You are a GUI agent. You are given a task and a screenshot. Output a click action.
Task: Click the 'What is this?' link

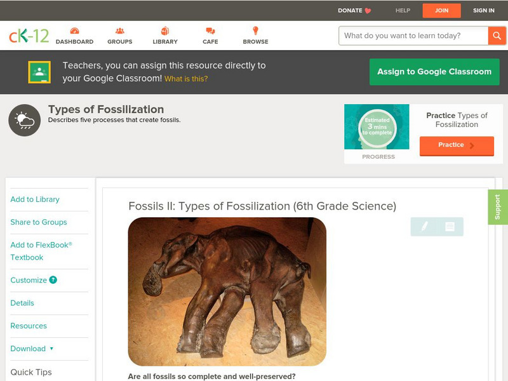click(x=186, y=79)
